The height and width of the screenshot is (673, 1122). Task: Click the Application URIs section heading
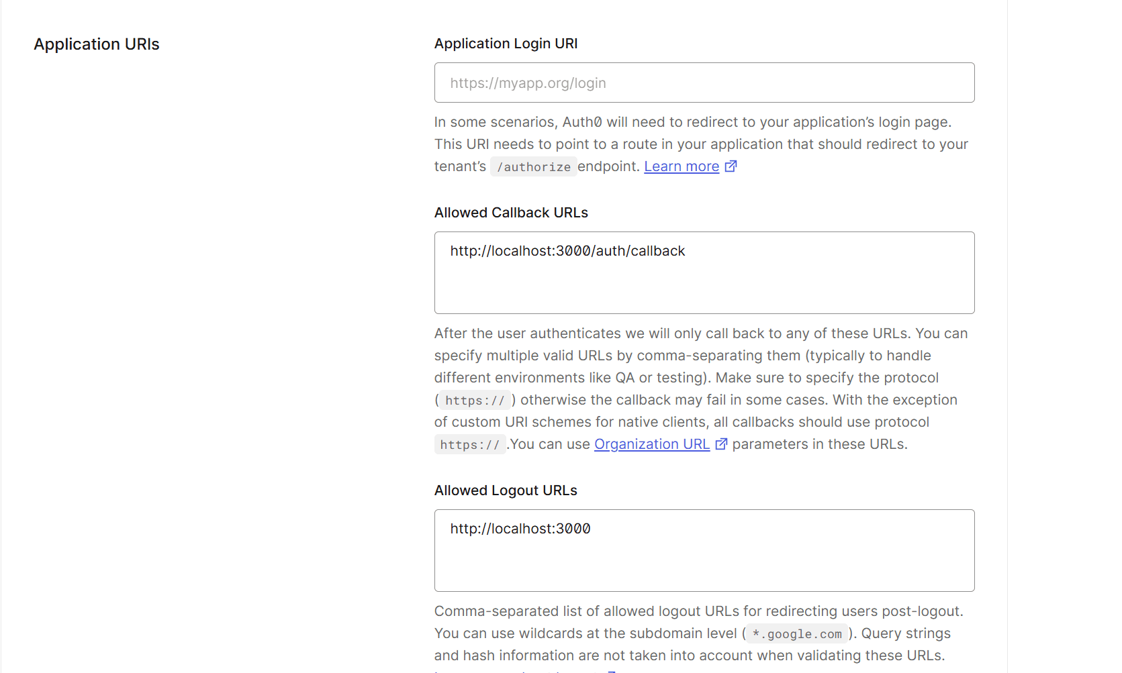point(97,44)
